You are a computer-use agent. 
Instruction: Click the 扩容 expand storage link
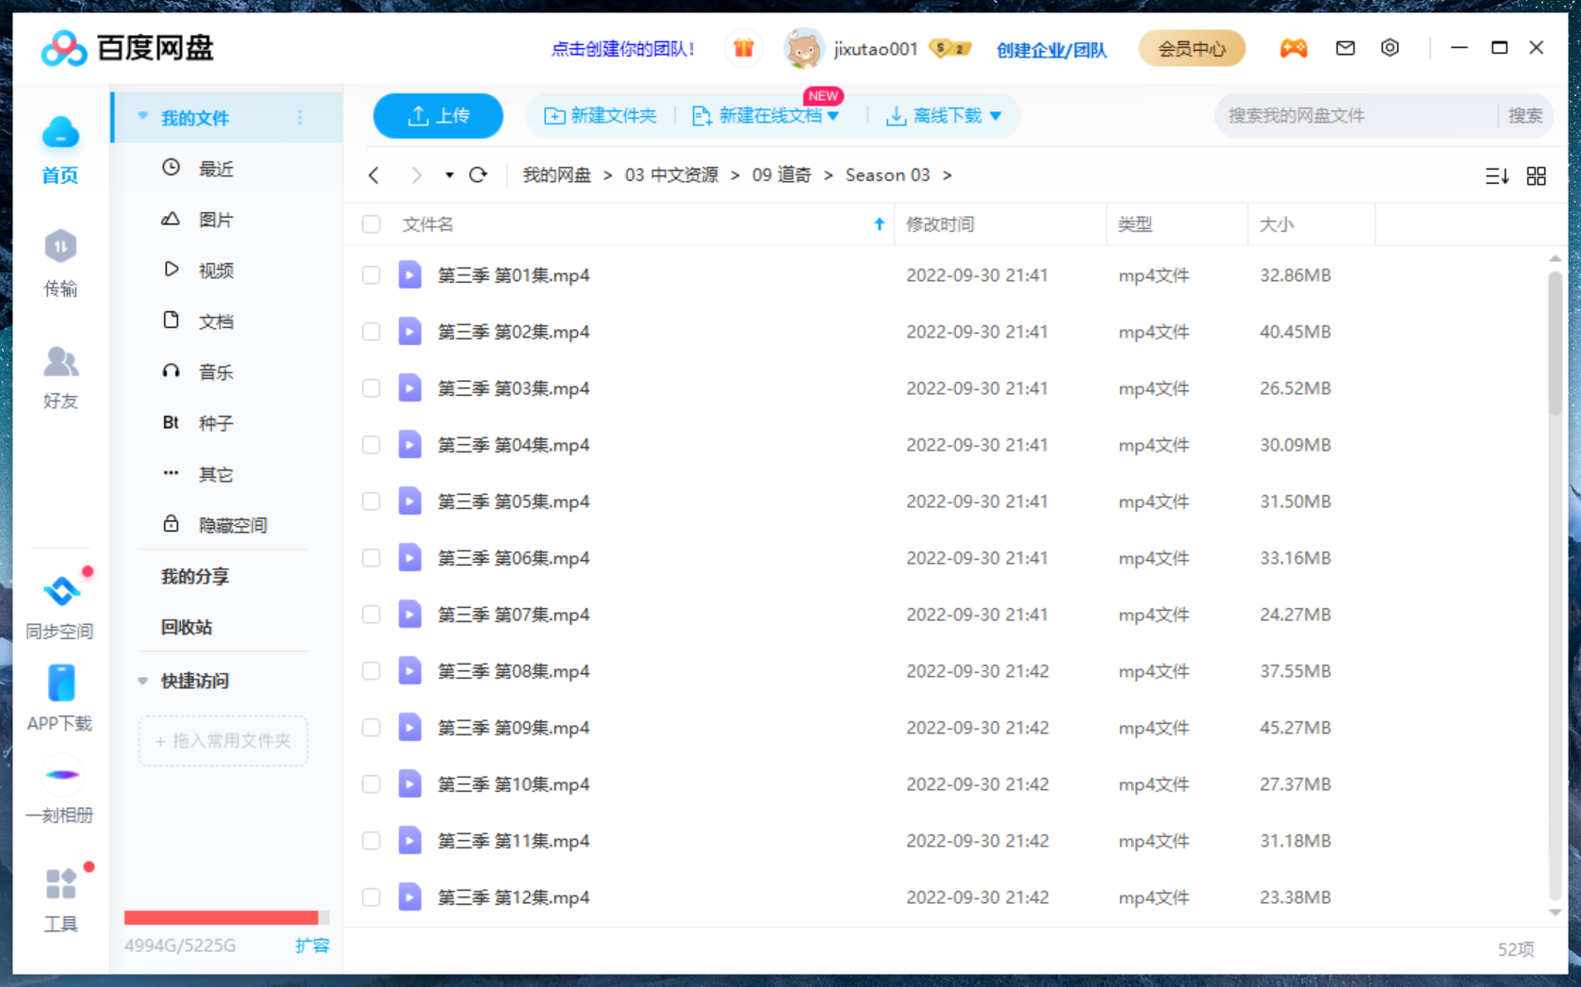312,946
